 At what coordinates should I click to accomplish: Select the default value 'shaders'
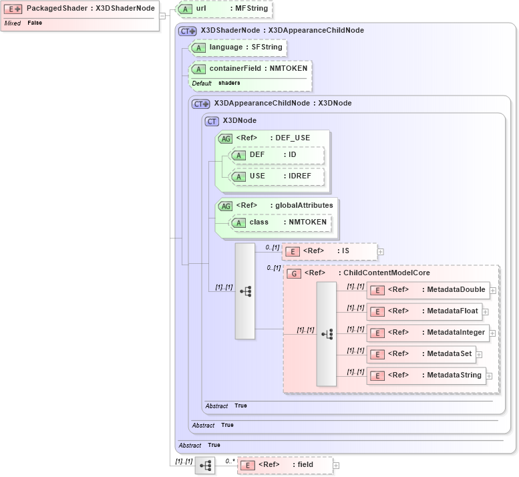[229, 83]
